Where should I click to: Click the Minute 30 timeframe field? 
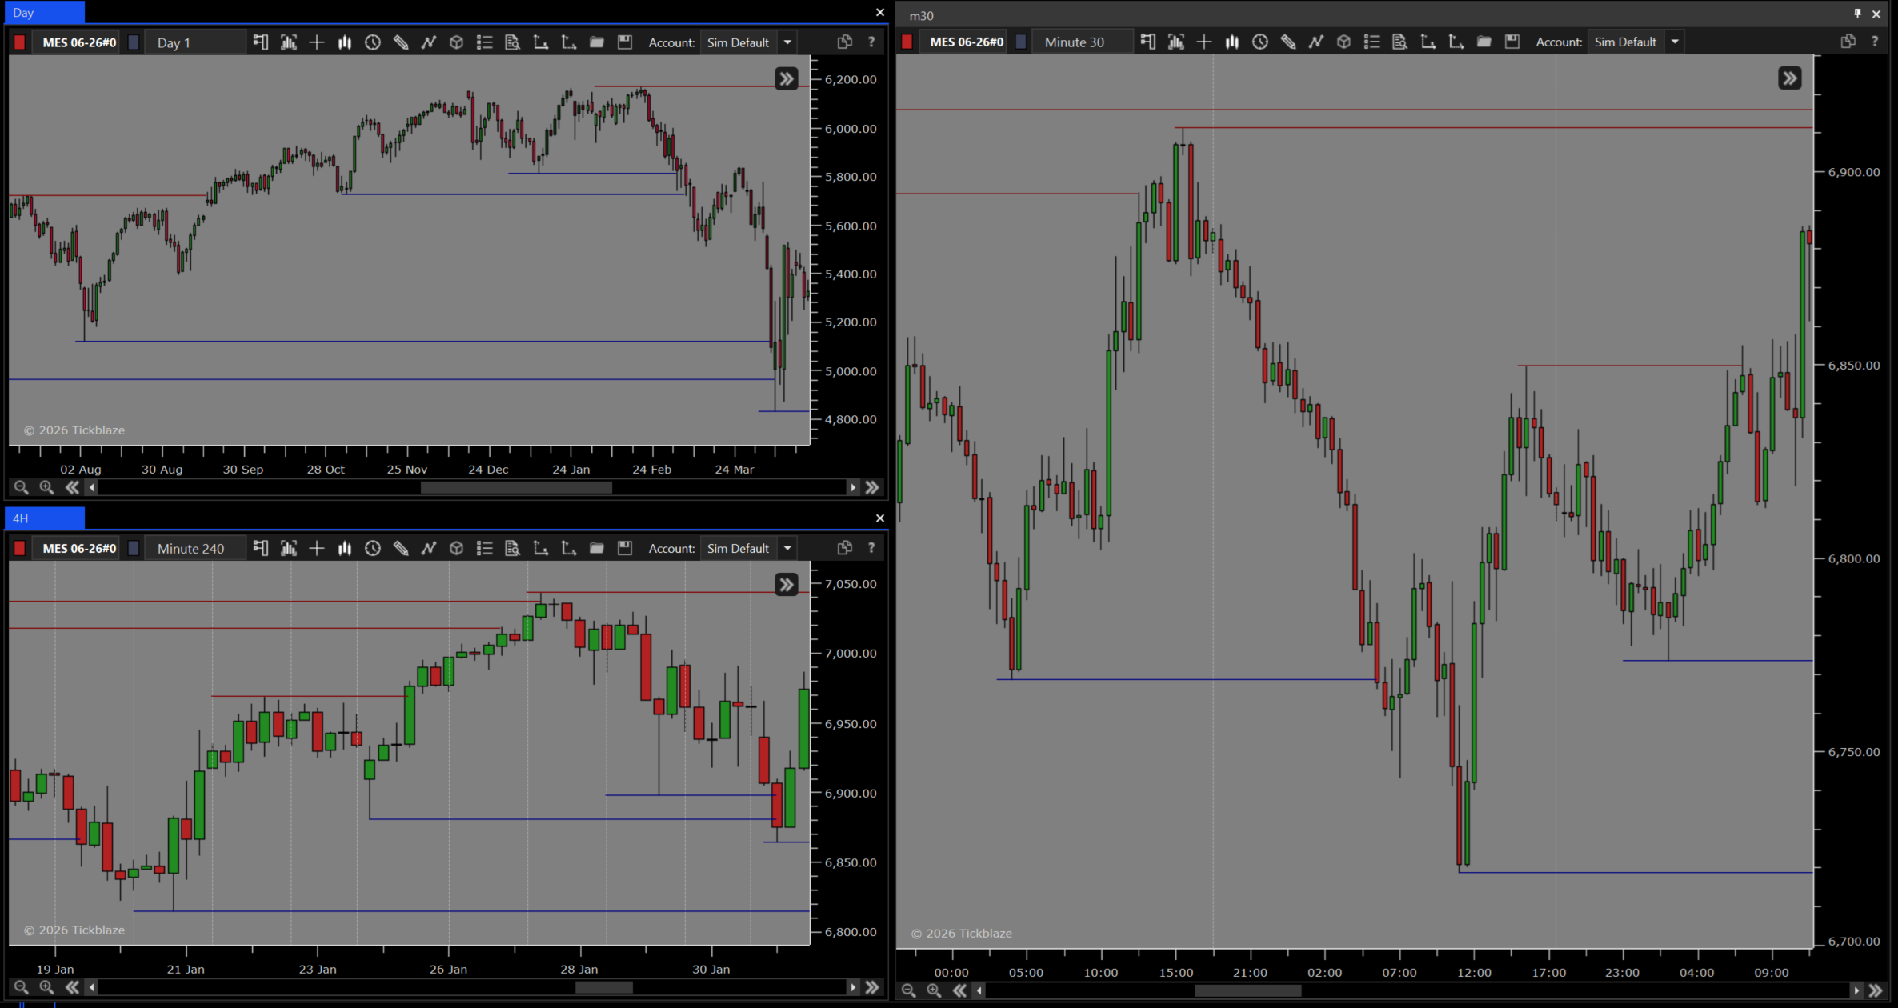click(x=1075, y=42)
